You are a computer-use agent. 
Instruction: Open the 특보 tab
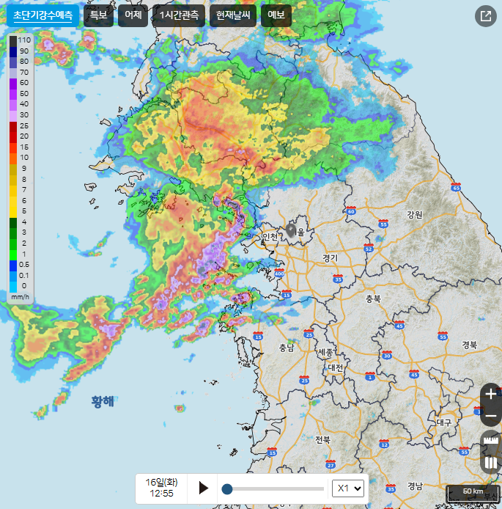99,15
